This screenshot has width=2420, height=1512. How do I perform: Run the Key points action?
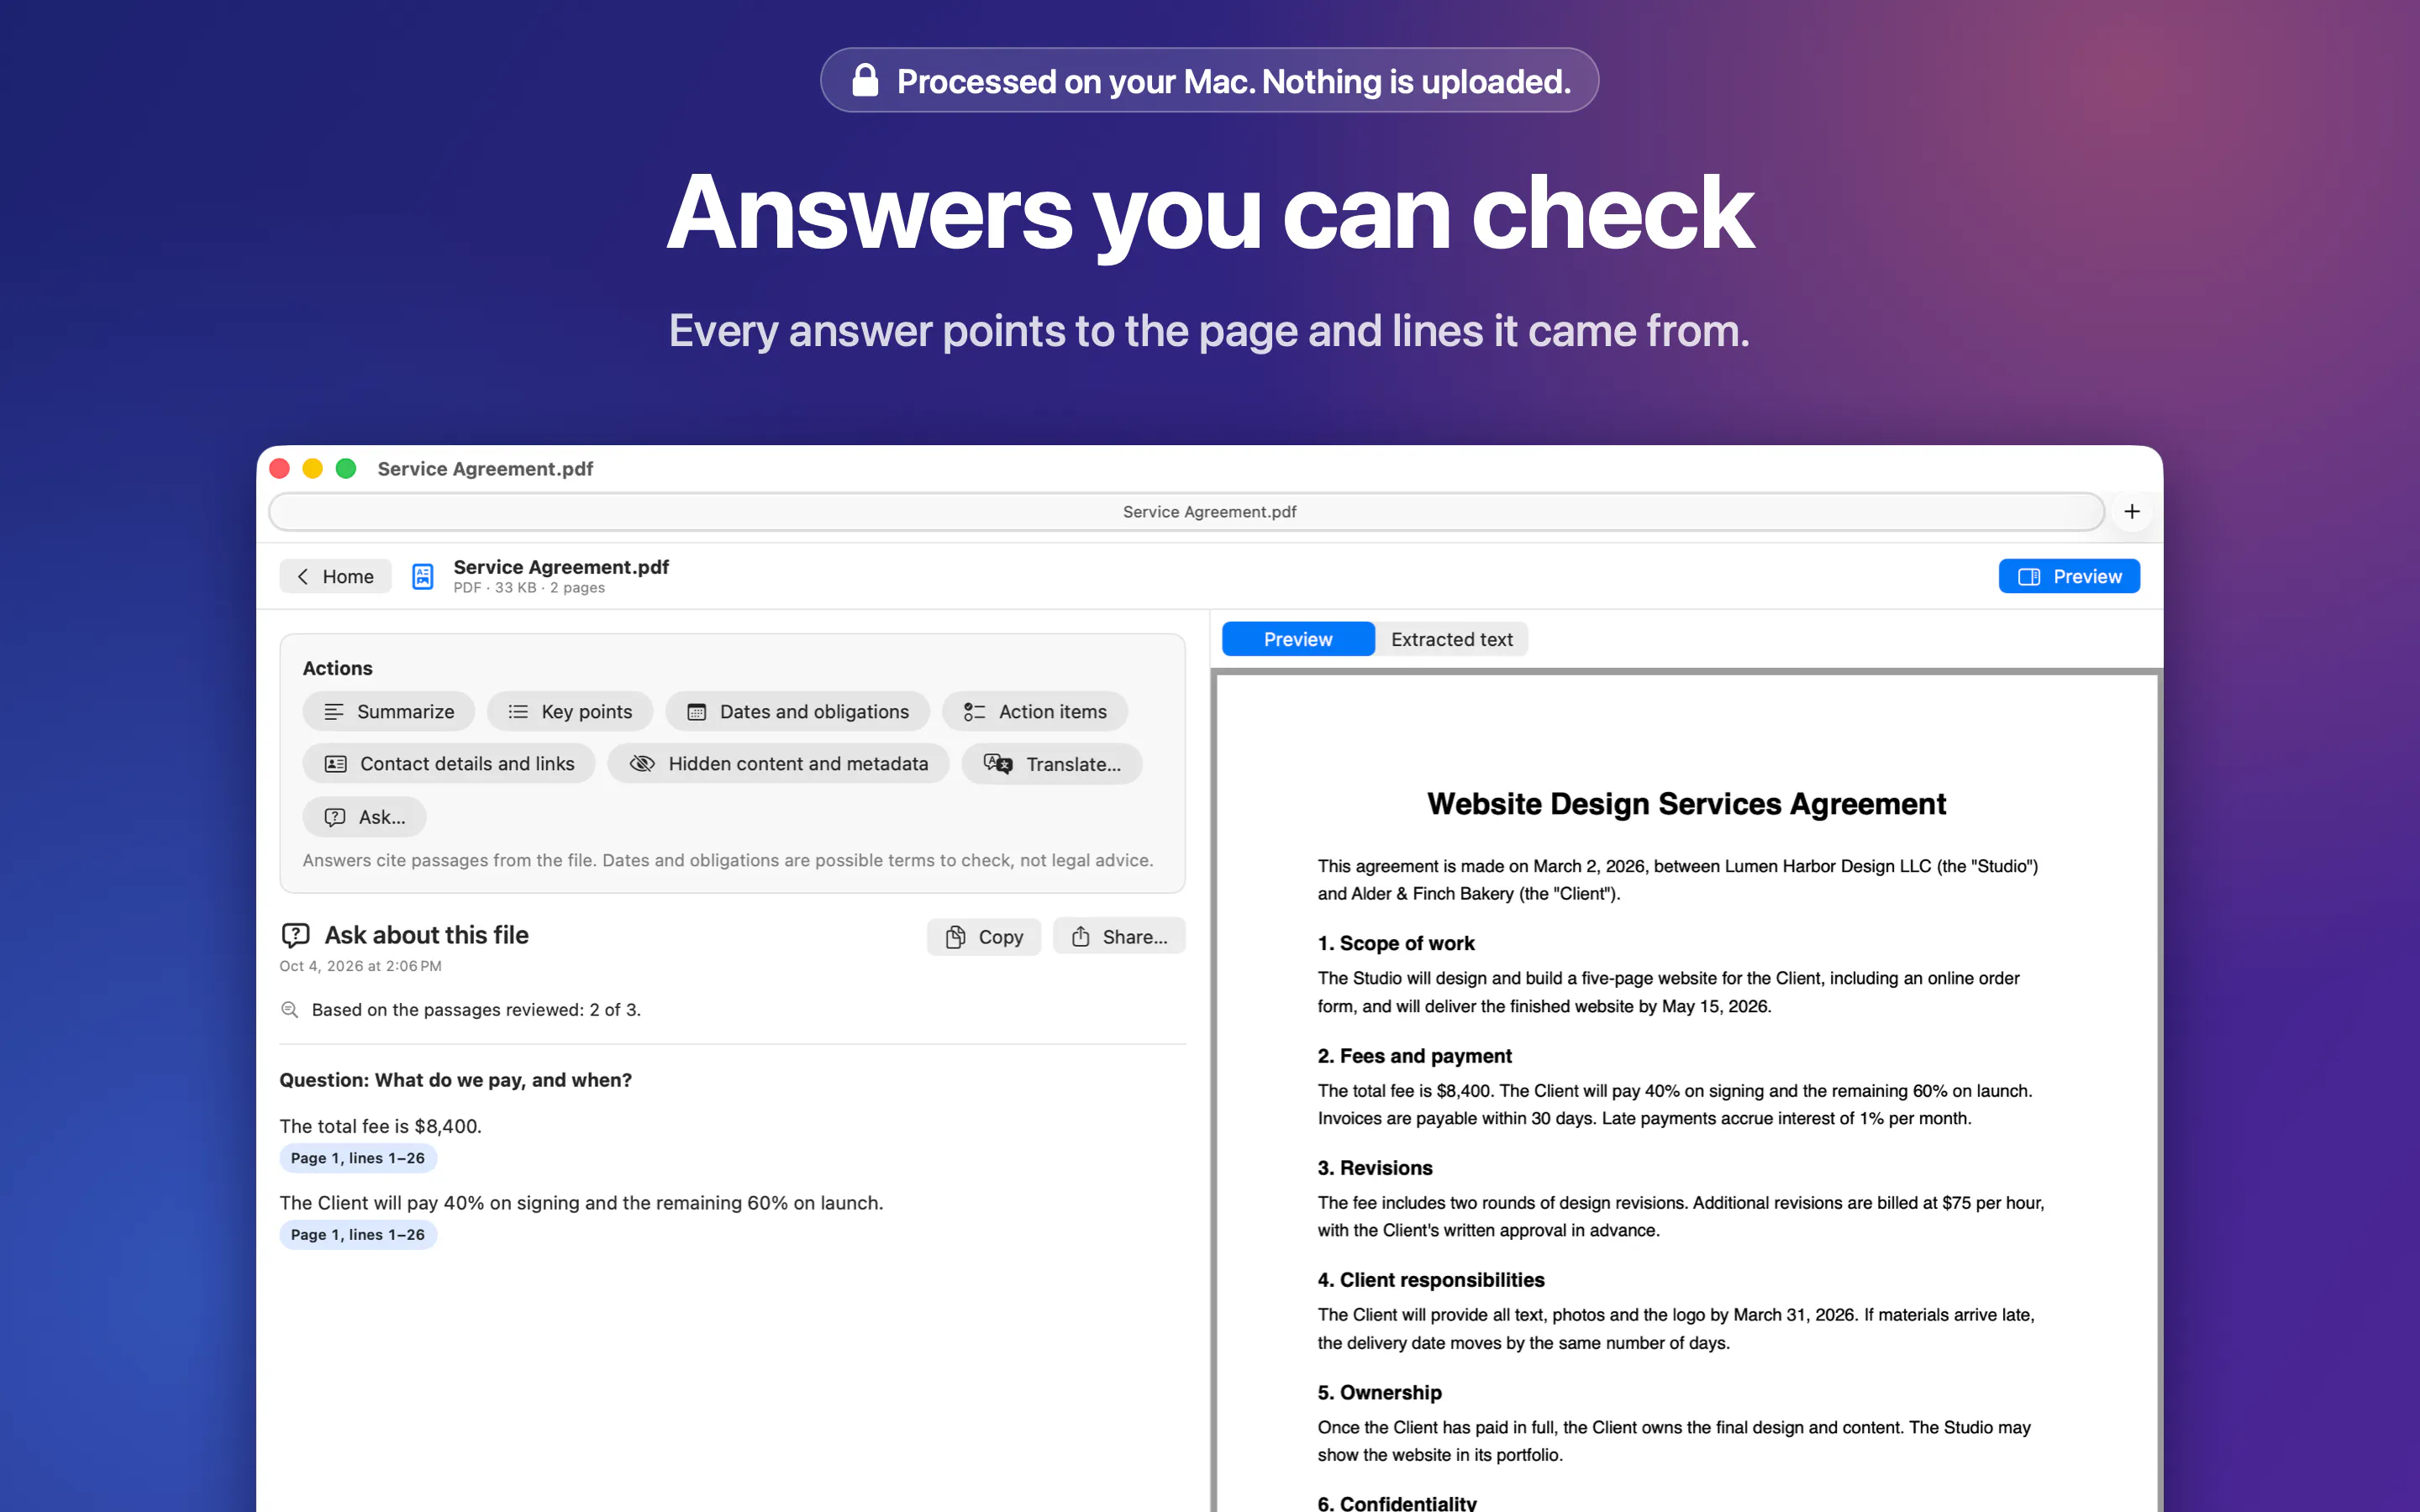pos(570,711)
